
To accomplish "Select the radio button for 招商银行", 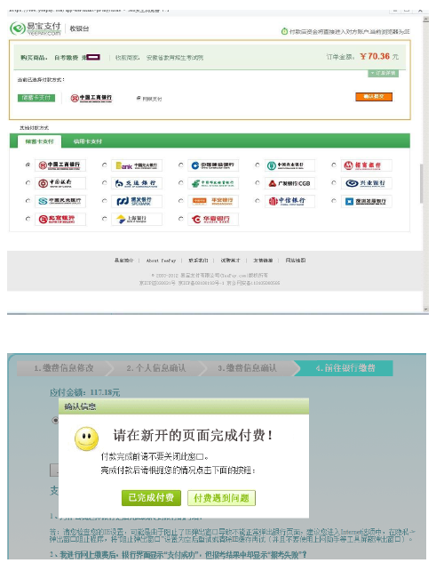I will [x=334, y=165].
